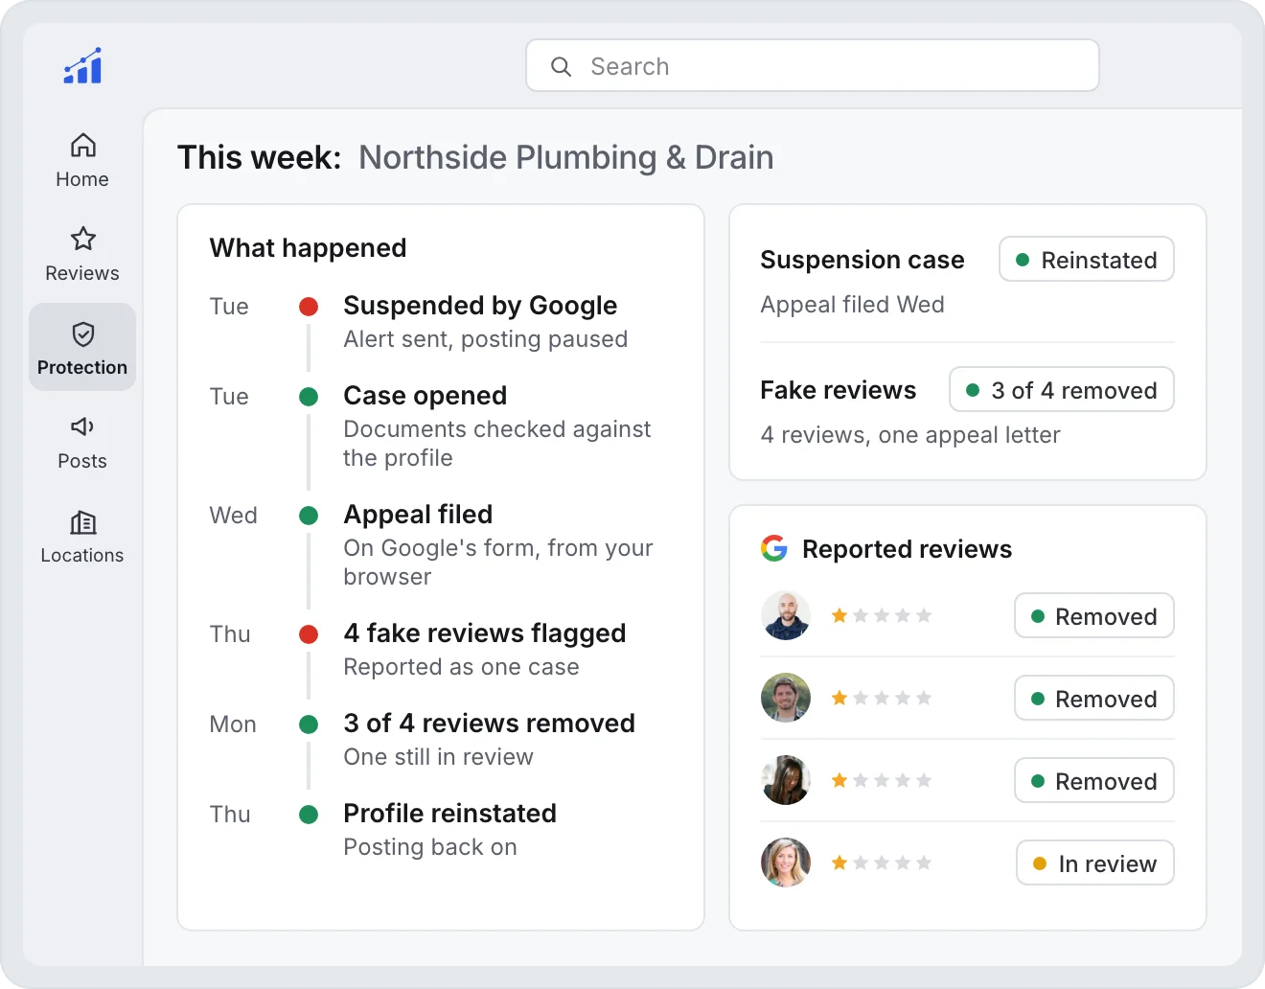Image resolution: width=1265 pixels, height=989 pixels.
Task: Click the magnifier icon in the search box
Action: tap(562, 66)
